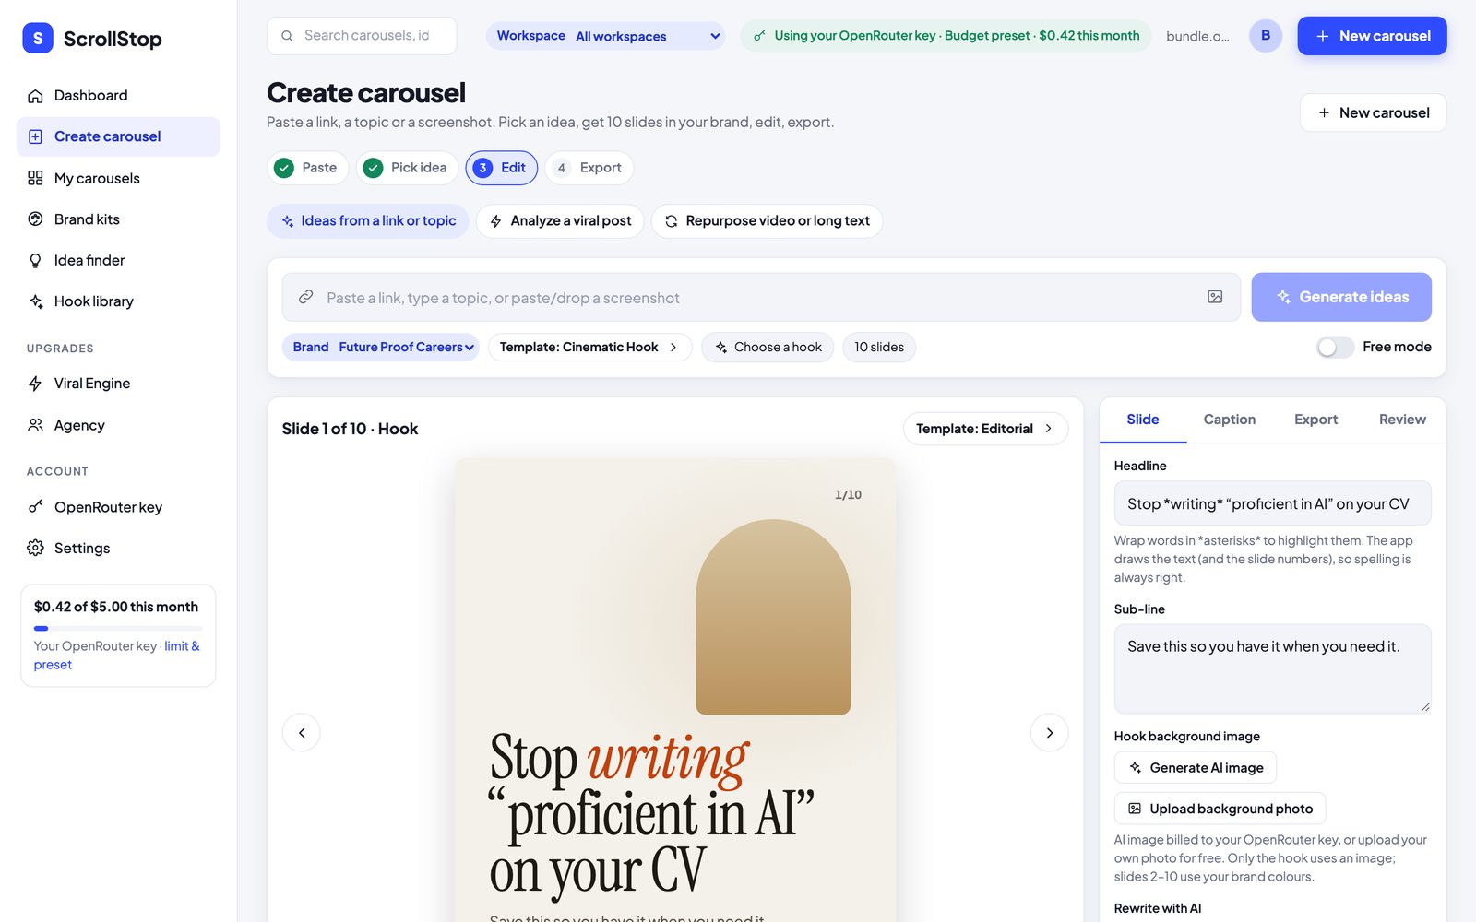
Task: Go to Brand kits
Action: tap(118, 219)
